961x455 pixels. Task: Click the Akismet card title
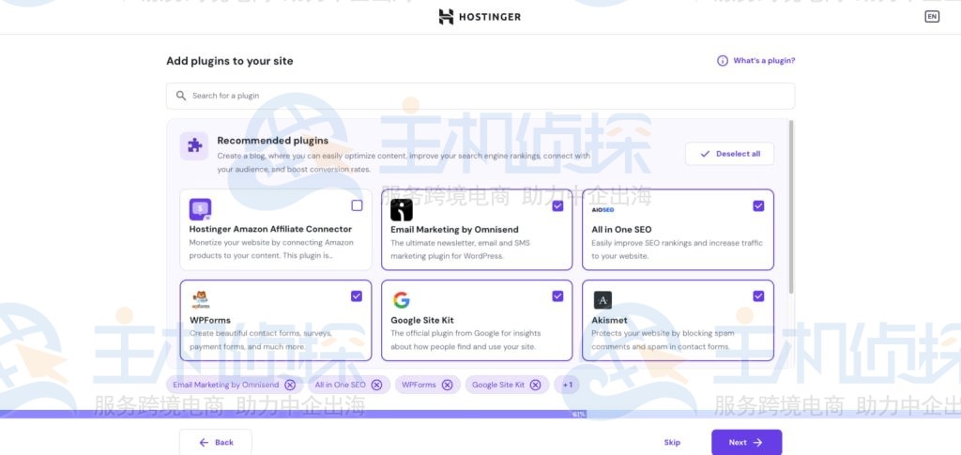609,320
